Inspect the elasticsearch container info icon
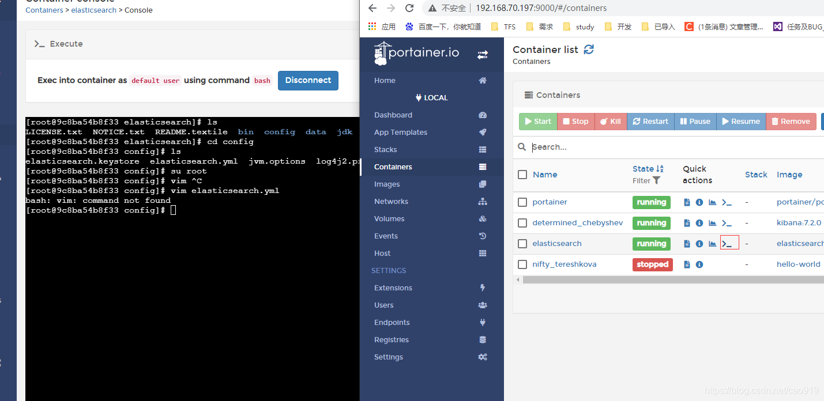Image resolution: width=824 pixels, height=401 pixels. click(699, 244)
